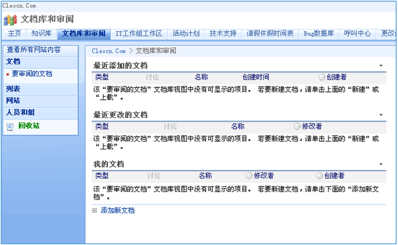Open the 活动计划 tab
This screenshot has width=398, height=245.
pyautogui.click(x=186, y=33)
